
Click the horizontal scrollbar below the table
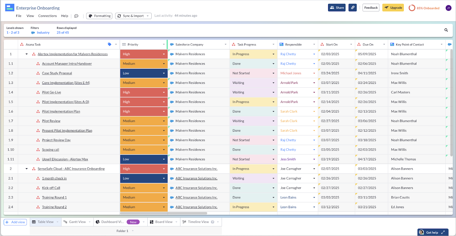[x=164, y=213]
